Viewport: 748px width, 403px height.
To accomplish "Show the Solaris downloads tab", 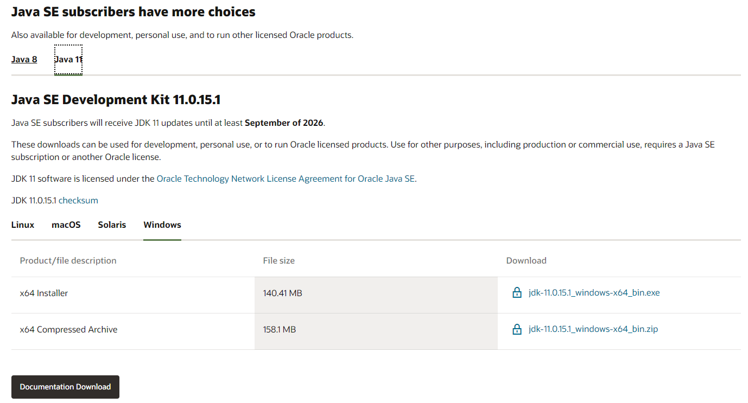I will tap(112, 225).
